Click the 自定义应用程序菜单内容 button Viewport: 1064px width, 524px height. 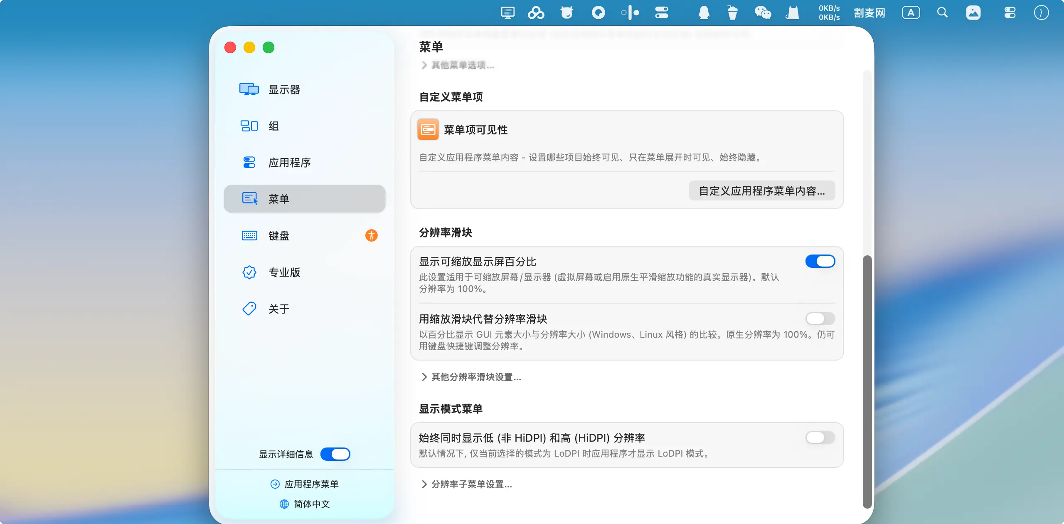click(x=761, y=191)
